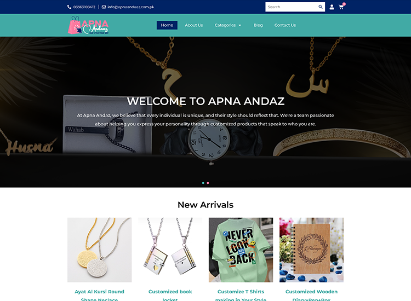Select the second pink slider dot
The image size is (411, 301).
pos(208,183)
